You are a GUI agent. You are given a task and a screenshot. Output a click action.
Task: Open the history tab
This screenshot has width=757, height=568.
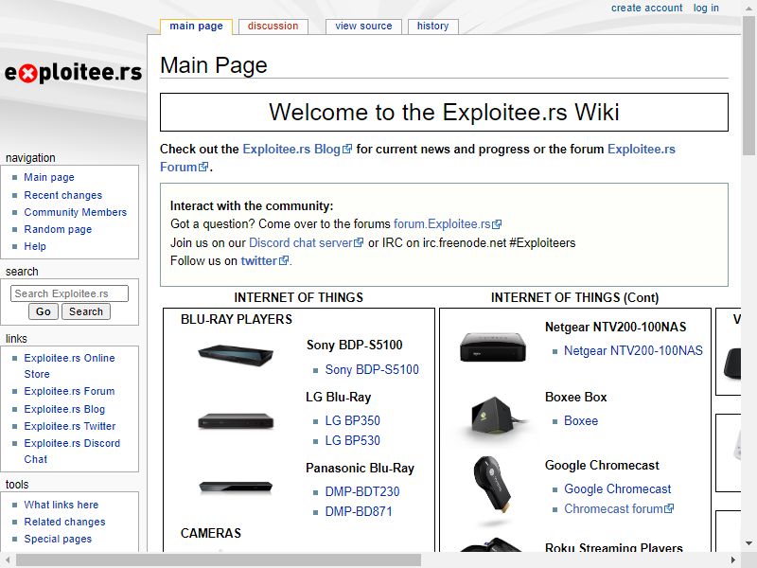pyautogui.click(x=433, y=27)
